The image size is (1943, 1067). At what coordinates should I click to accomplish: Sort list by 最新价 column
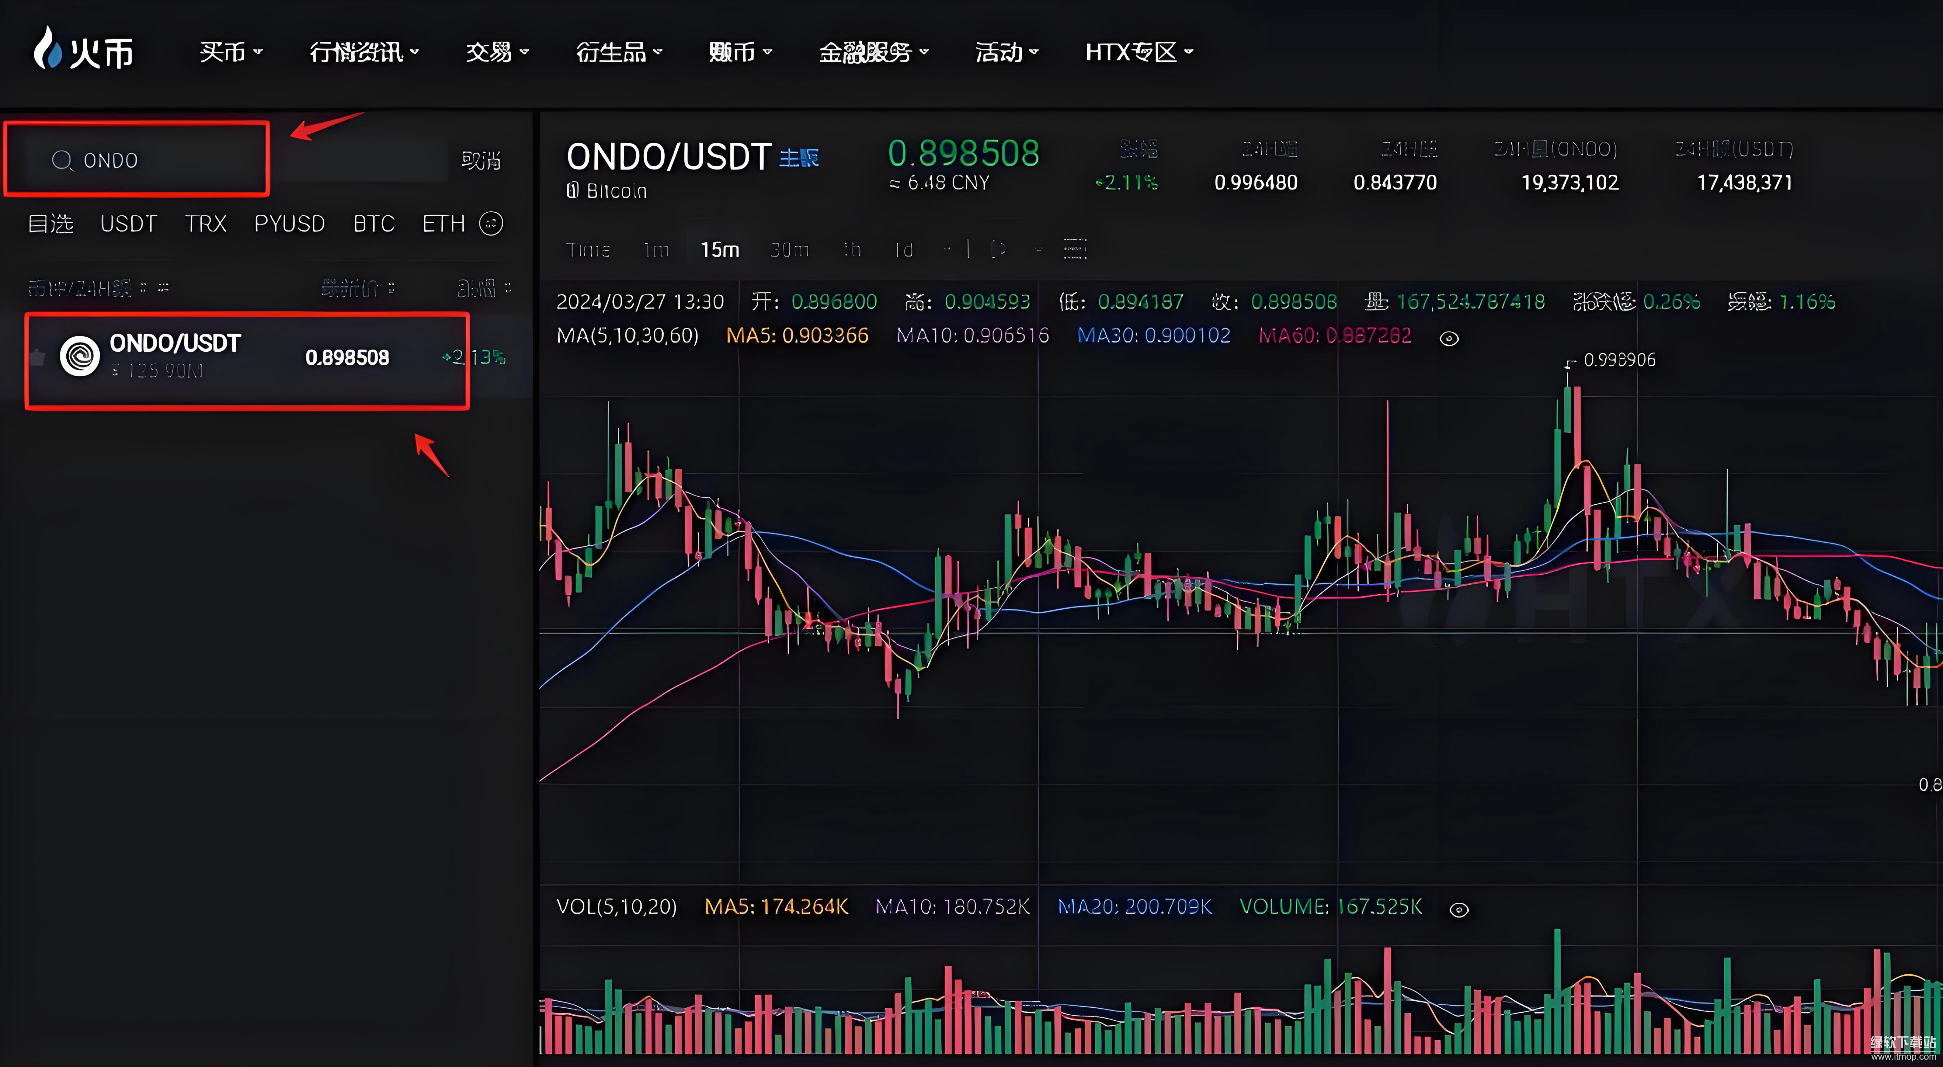(x=358, y=288)
